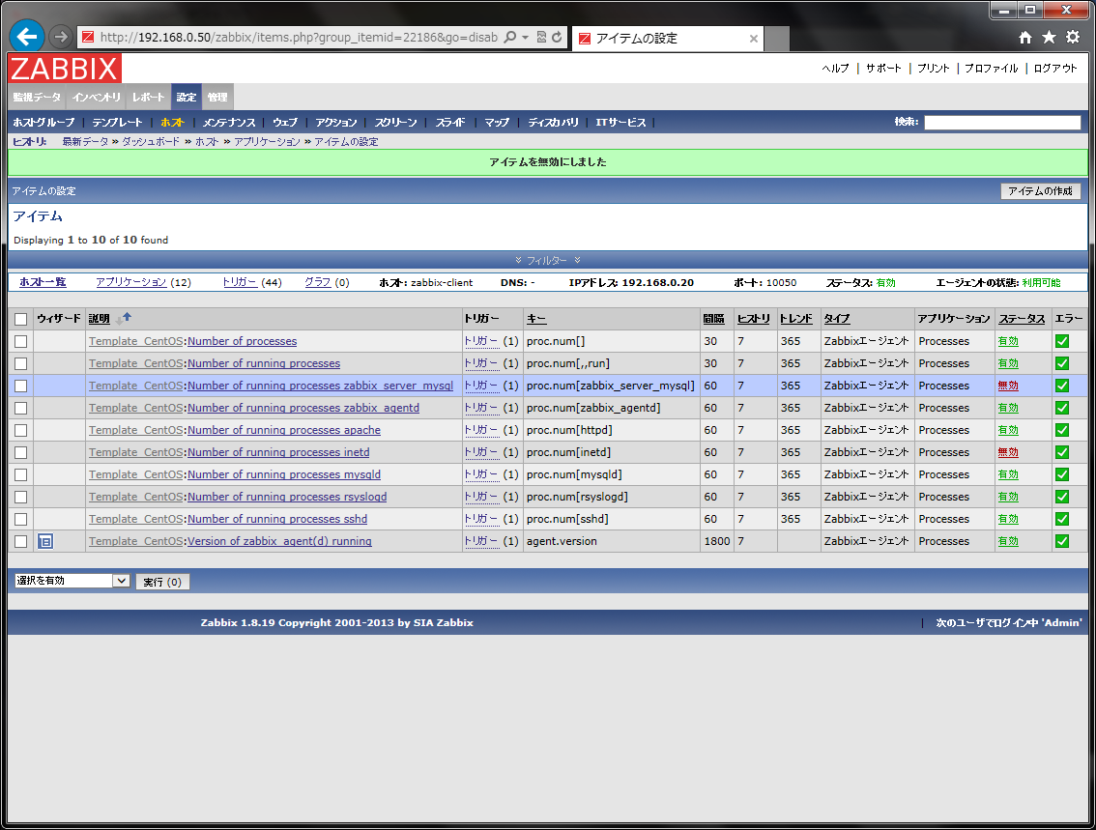1096x830 pixels.
Task: Open the アプリケーション (12) link
Action: tap(131, 282)
